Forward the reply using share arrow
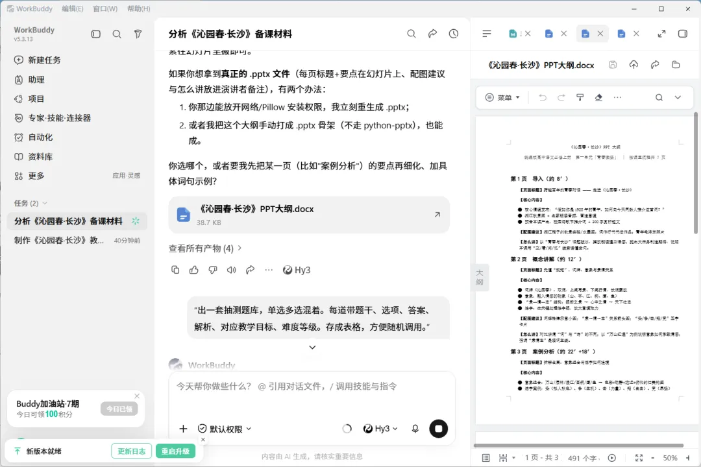Image resolution: width=701 pixels, height=467 pixels. coord(250,269)
